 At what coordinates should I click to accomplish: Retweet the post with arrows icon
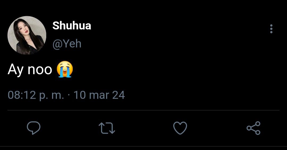107,128
